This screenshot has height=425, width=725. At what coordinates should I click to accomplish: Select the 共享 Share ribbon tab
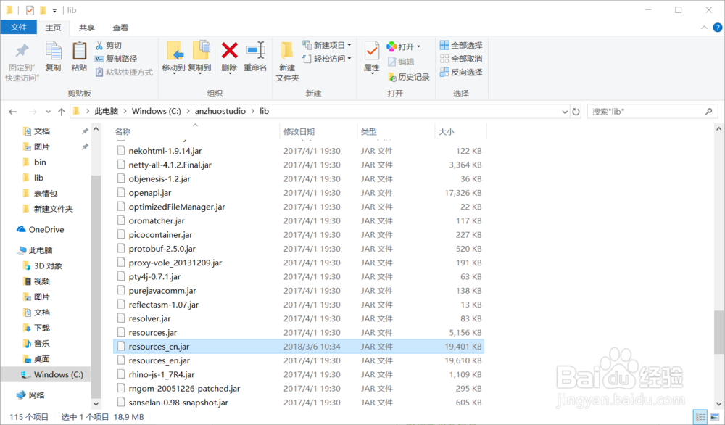tap(87, 28)
